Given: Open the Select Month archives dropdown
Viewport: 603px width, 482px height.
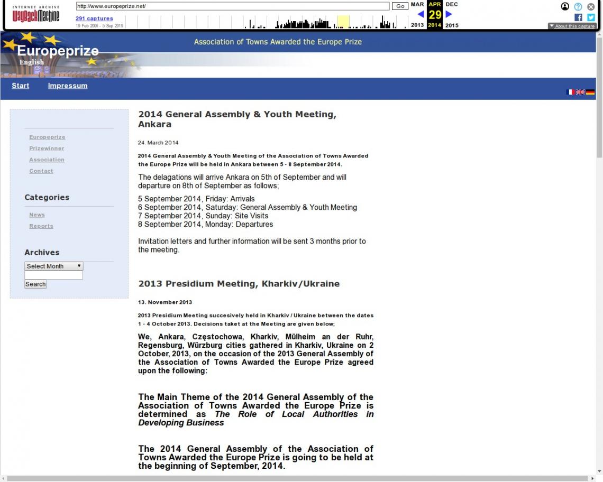Looking at the screenshot, I should tap(54, 266).
